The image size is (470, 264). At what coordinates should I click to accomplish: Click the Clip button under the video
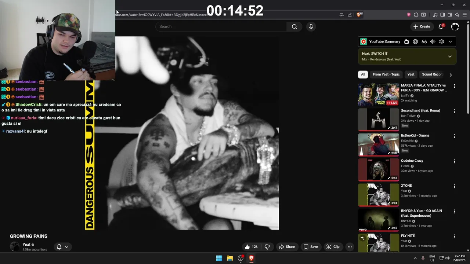(333, 247)
